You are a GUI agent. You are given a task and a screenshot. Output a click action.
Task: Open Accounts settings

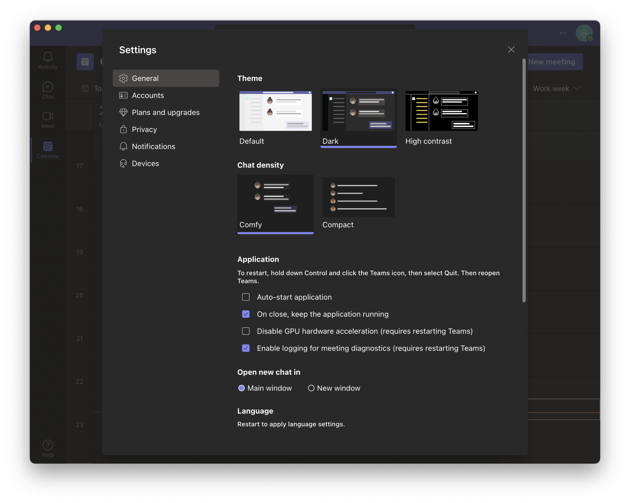148,95
